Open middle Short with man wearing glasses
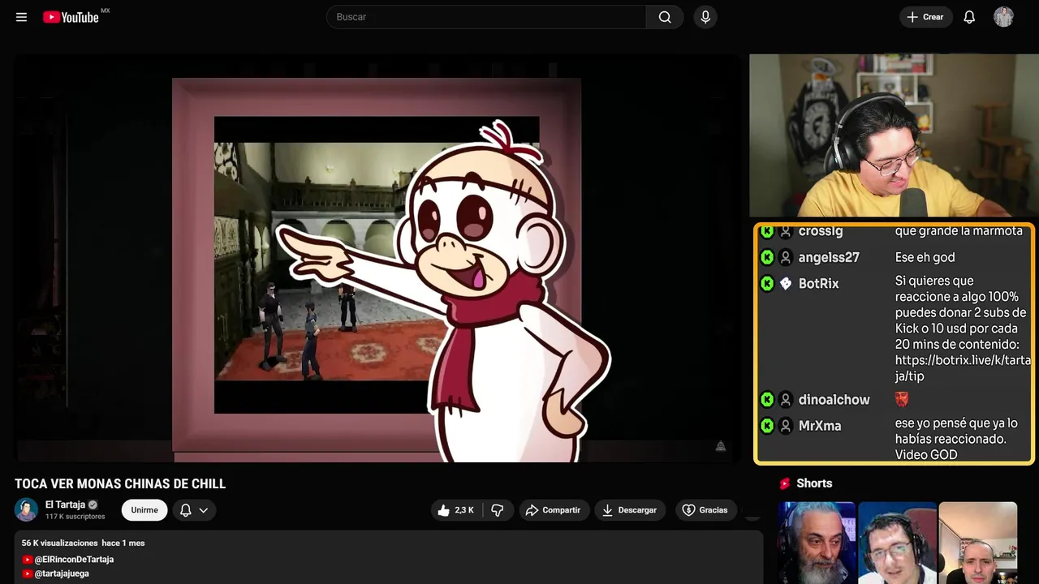Viewport: 1039px width, 584px height. click(897, 543)
